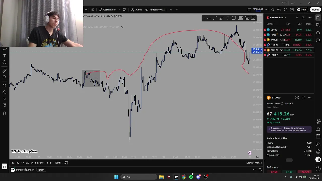This screenshot has width=322, height=181.
Task: Open Chrome from Windows taskbar
Action: [184, 177]
